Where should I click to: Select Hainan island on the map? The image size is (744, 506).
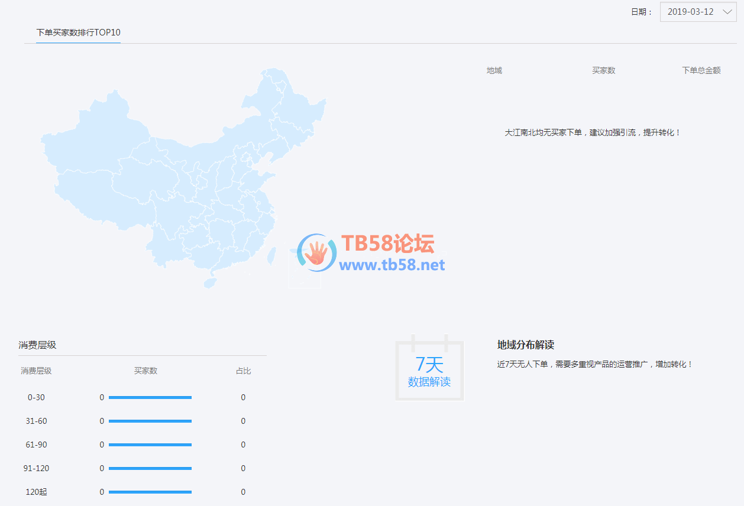pyautogui.click(x=210, y=282)
